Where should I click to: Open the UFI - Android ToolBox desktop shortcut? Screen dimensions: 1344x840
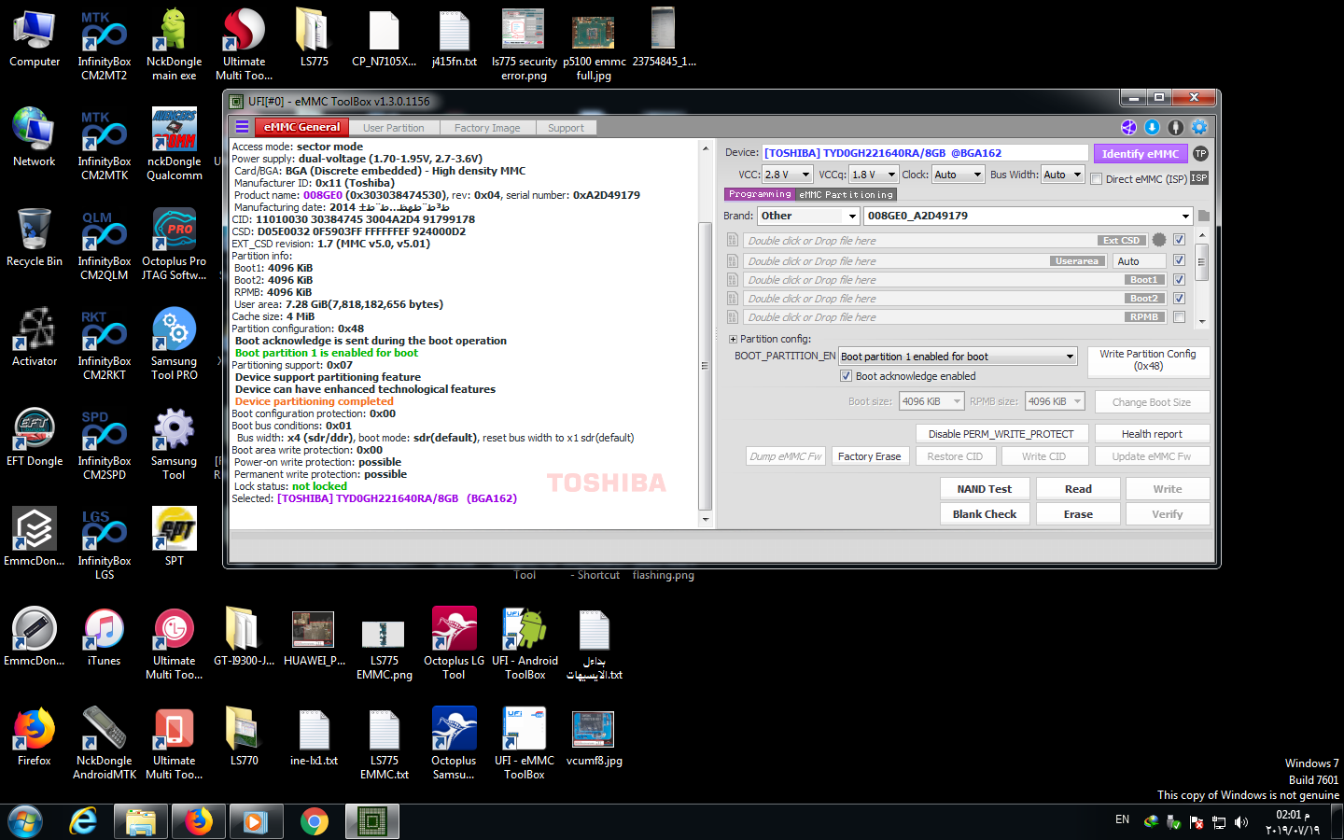(525, 643)
